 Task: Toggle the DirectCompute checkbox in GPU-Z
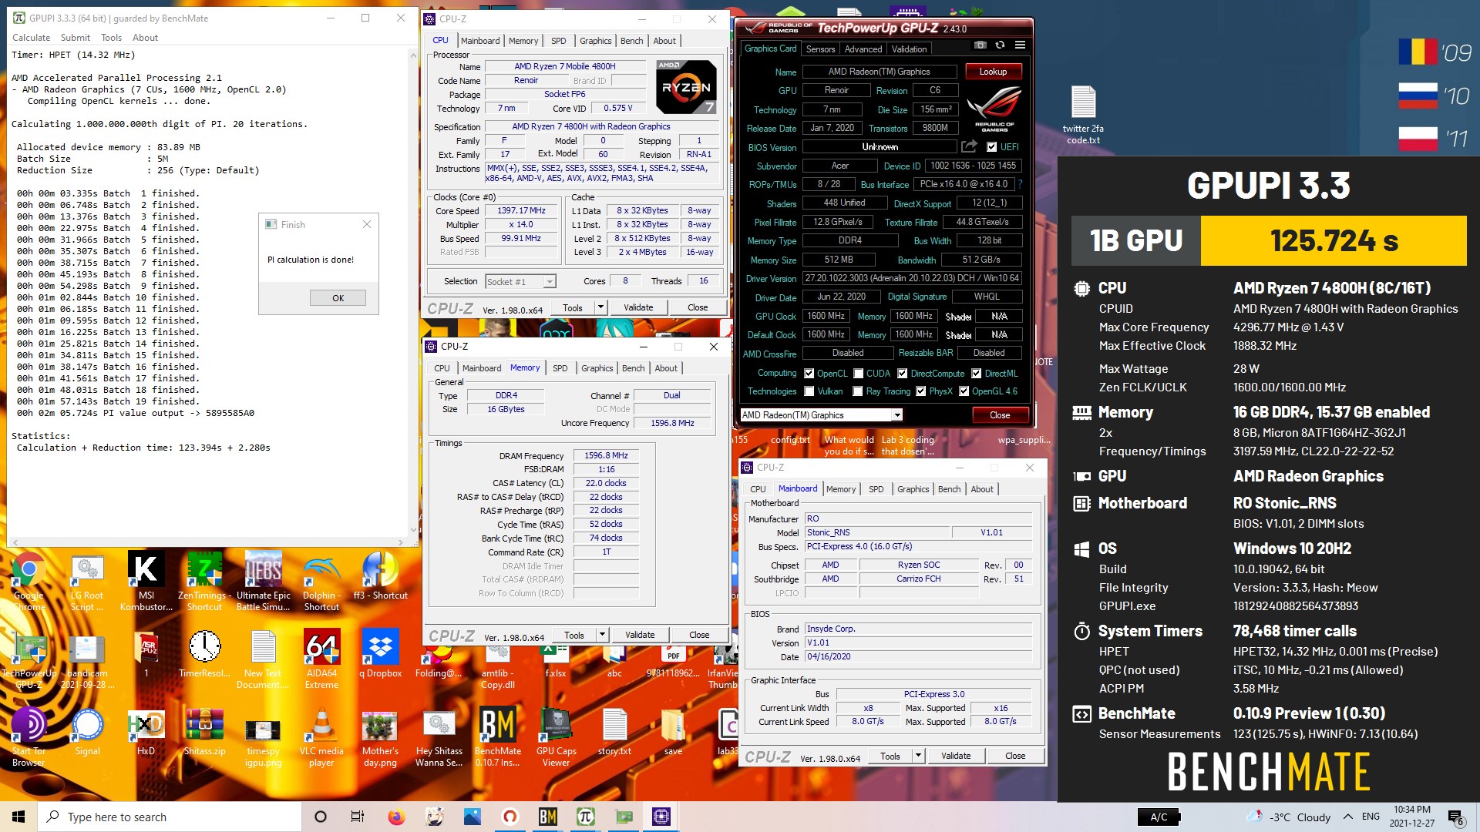click(902, 374)
